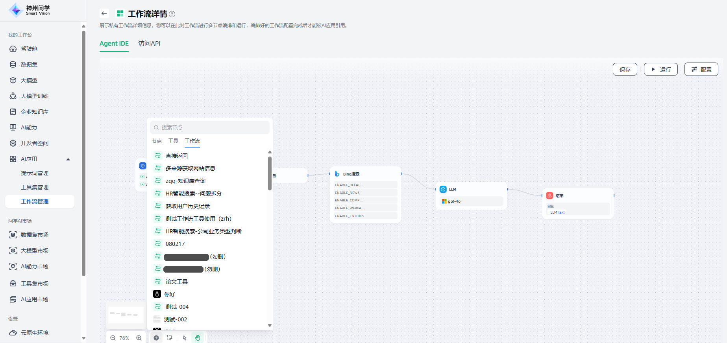Collapse the AI应用 sidebar section

click(68, 159)
